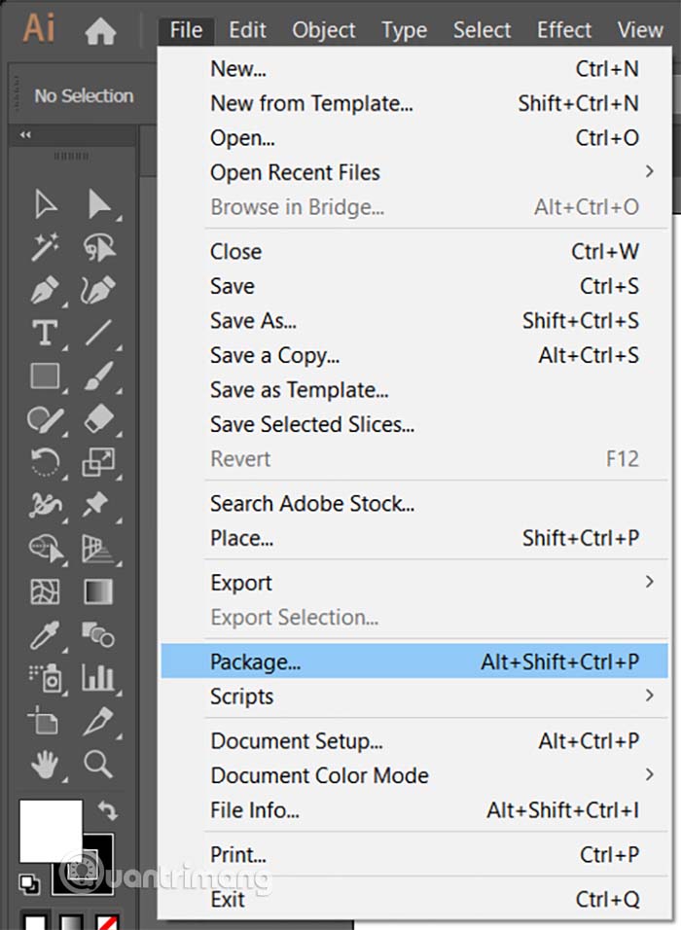Click the Illustrator Home icon
This screenshot has width=681, height=930.
pyautogui.click(x=100, y=31)
